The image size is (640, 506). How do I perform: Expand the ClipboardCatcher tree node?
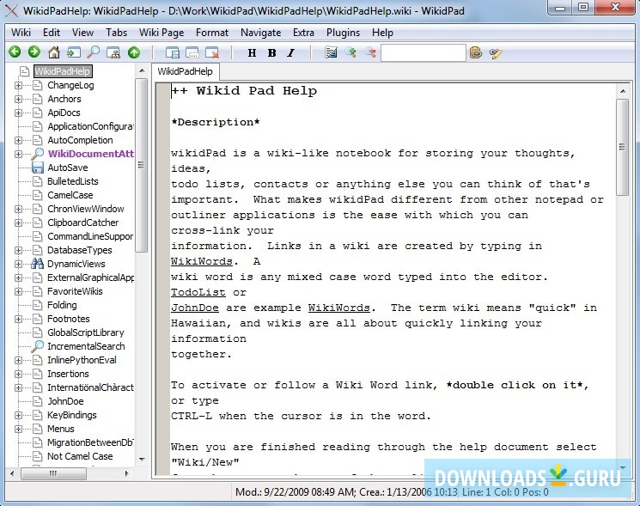pos(18,223)
